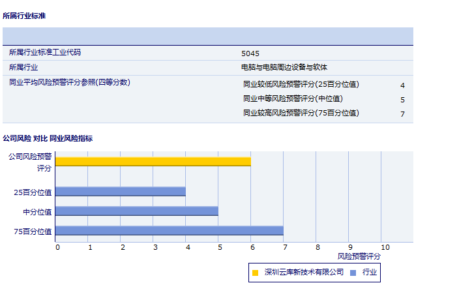Viewport: 459px width, 285px height.
Task: Select the 同业较低风险预警评分(25百分位值) text
Action: pyautogui.click(x=301, y=84)
